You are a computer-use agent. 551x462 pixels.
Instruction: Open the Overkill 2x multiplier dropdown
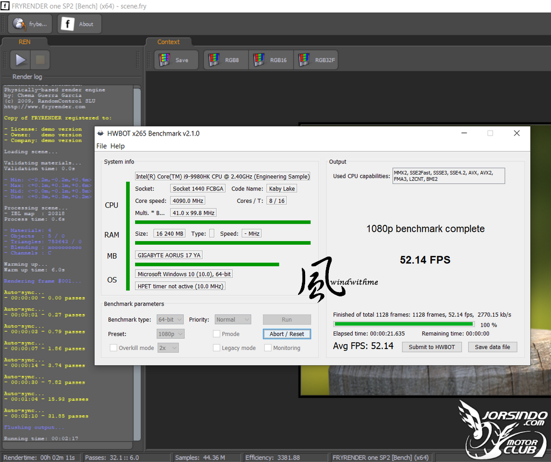point(168,348)
